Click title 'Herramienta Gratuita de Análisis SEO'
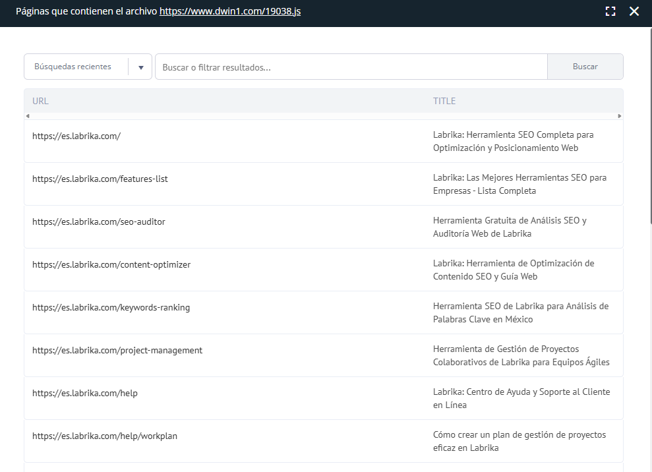Image resolution: width=652 pixels, height=472 pixels. click(x=510, y=227)
